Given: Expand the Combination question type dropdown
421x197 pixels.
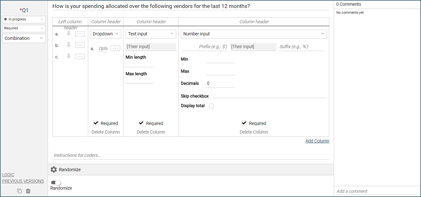Looking at the screenshot, I should tap(24, 38).
